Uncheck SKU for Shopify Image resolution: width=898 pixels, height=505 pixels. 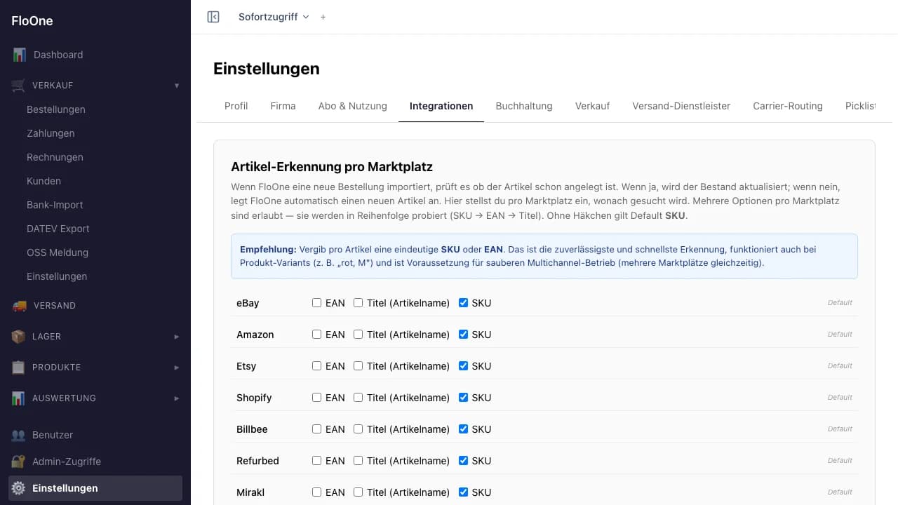(x=463, y=398)
